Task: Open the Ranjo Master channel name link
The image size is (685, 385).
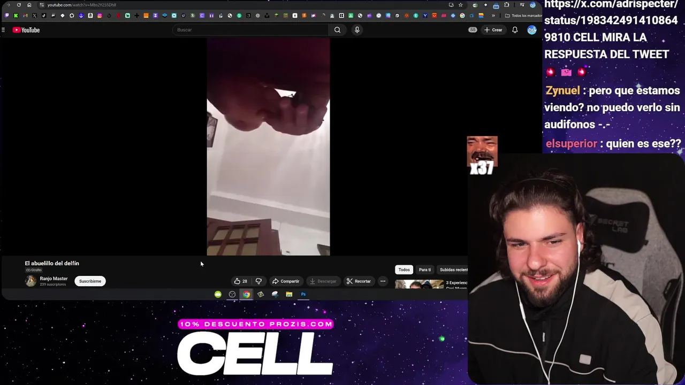Action: tap(54, 279)
